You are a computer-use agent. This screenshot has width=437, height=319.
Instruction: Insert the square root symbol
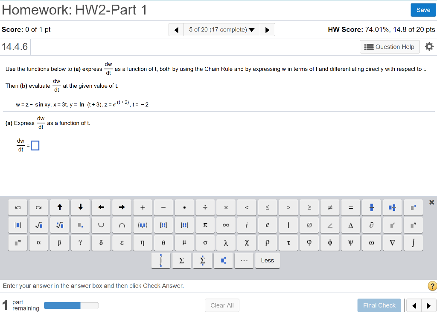39,224
